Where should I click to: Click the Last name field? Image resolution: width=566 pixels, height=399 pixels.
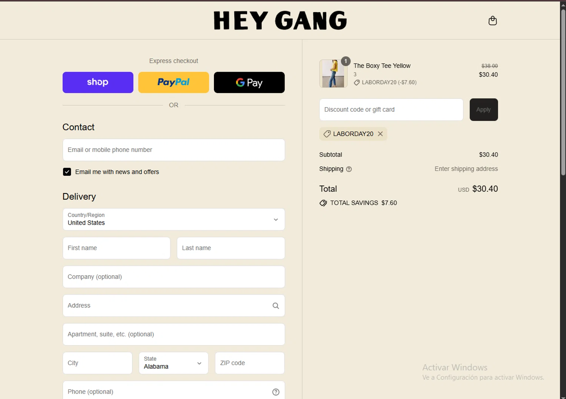coord(231,248)
